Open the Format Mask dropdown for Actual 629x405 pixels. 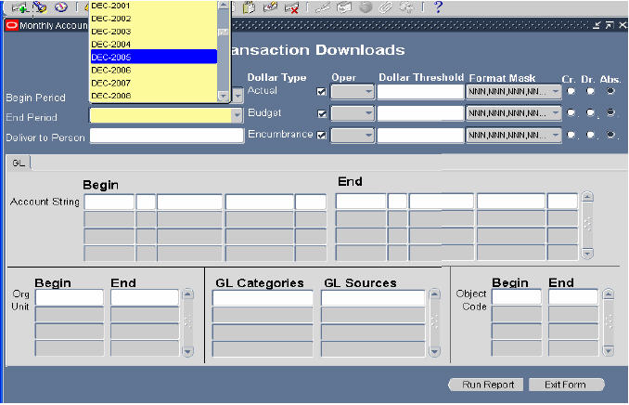tap(556, 92)
